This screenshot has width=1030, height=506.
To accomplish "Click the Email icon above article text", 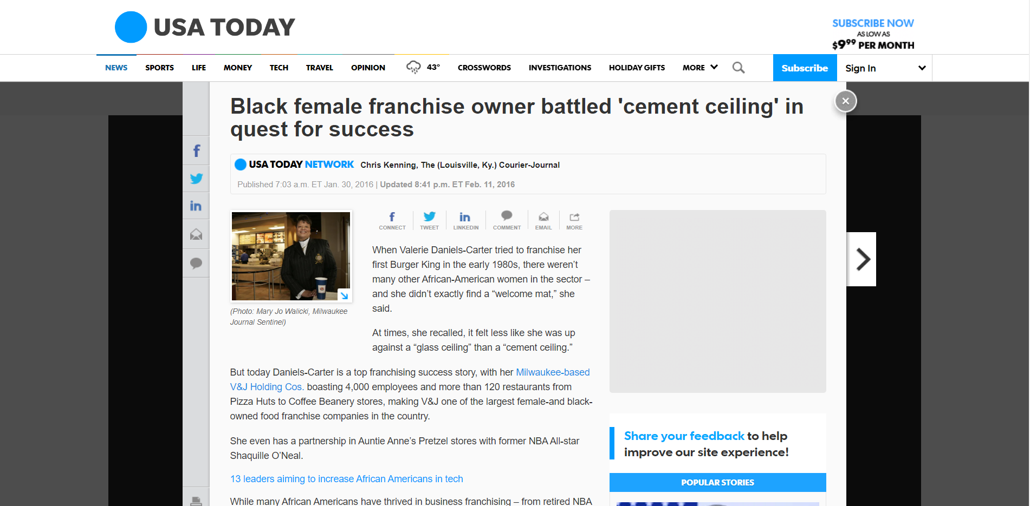I will point(543,220).
